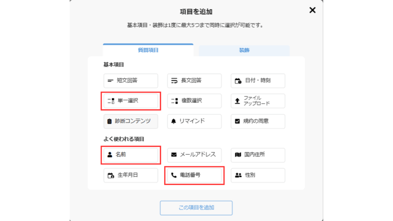Viewport: 393px width, 221px height.
Task: Click the single choice (単一選択) icon
Action: (111, 101)
